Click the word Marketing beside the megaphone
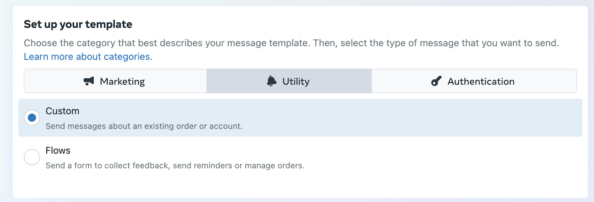This screenshot has width=594, height=202. tap(123, 81)
